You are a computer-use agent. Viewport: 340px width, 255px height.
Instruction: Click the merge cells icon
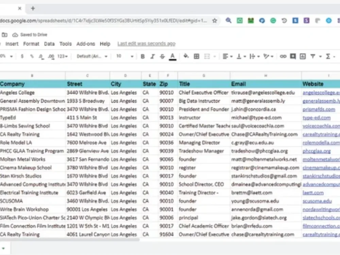207,56
